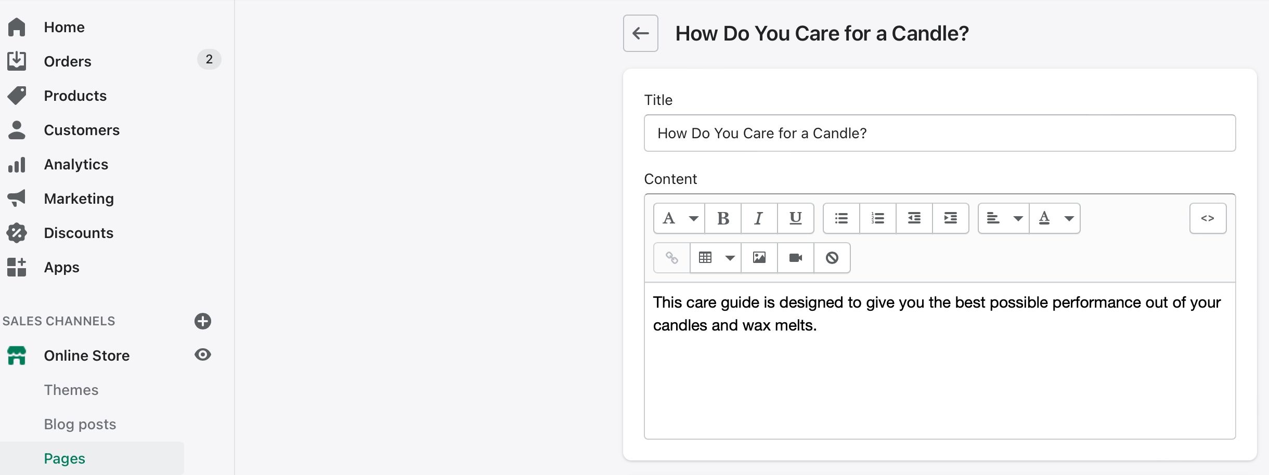Open the text formatting dropdown

679,218
